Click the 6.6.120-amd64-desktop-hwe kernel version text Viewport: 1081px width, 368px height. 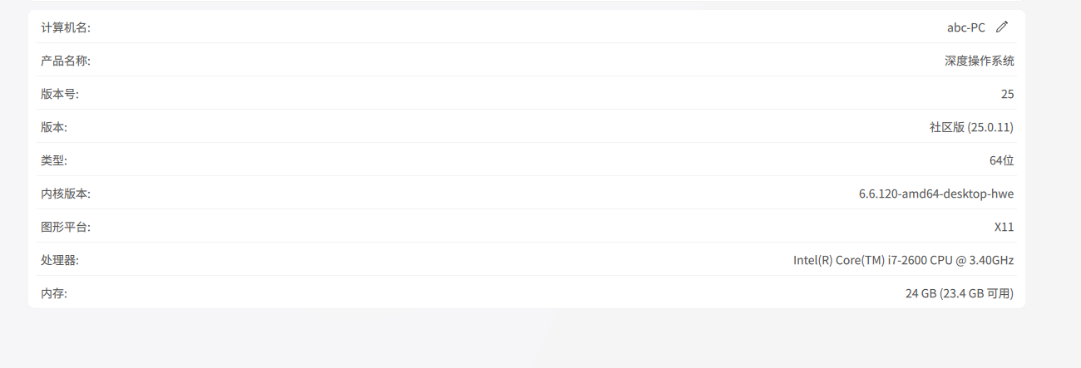[x=935, y=194]
